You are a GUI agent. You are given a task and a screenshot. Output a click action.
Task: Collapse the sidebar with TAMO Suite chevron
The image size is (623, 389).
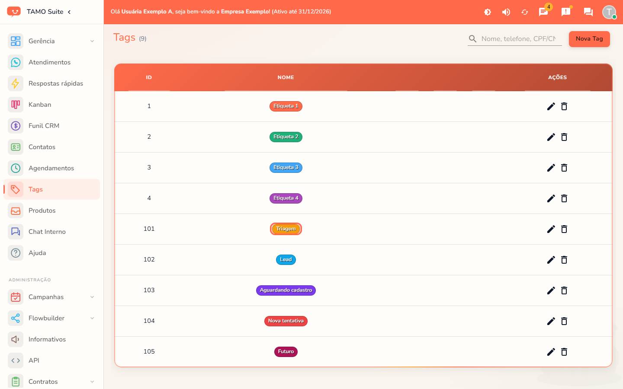pyautogui.click(x=69, y=12)
